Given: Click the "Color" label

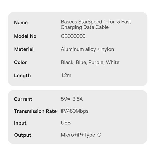Looking at the screenshot, I should [20, 62].
